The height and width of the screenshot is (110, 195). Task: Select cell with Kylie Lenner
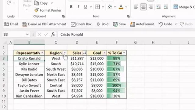tap(29, 64)
